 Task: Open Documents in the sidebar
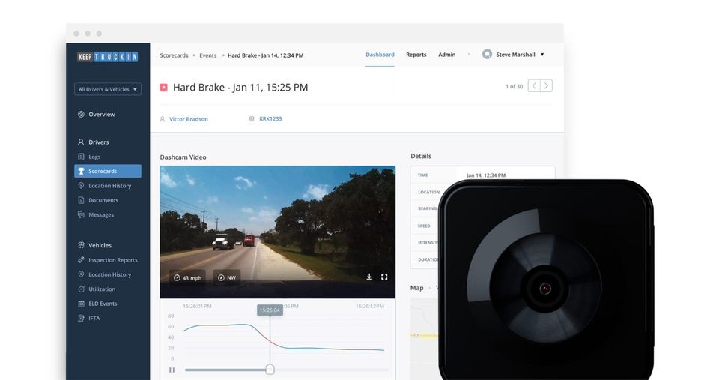(x=103, y=201)
